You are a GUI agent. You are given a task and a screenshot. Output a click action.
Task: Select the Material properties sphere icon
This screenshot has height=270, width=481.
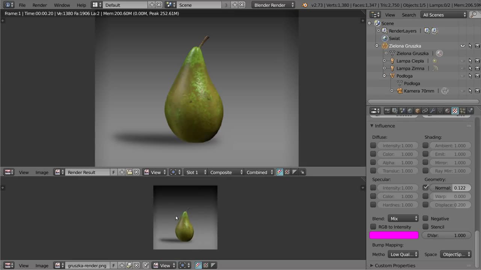tap(448, 111)
